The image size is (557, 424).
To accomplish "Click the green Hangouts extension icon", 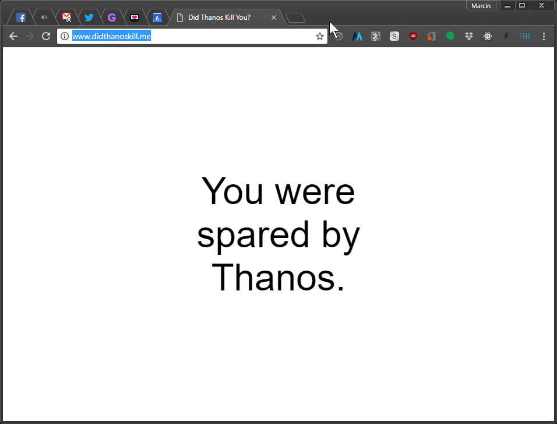I will click(450, 36).
